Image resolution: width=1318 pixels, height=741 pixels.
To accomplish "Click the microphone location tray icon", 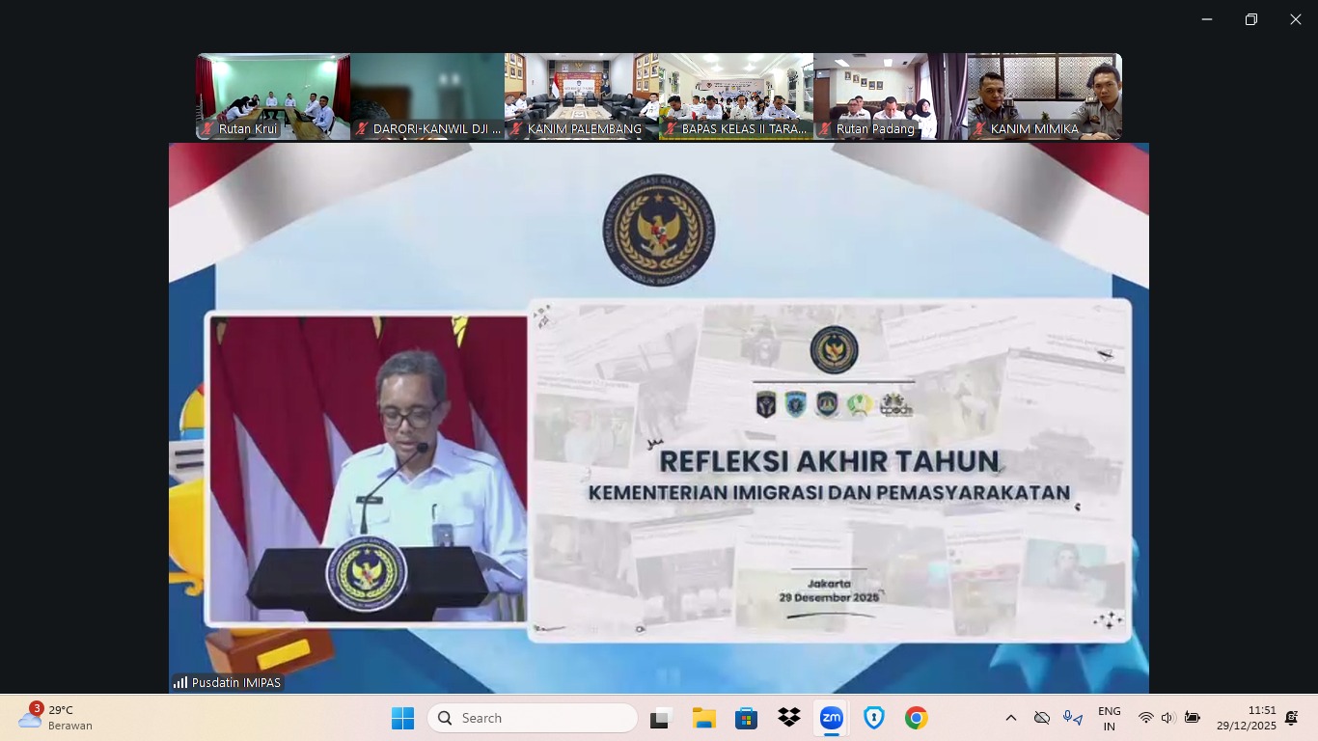I will click(1072, 718).
